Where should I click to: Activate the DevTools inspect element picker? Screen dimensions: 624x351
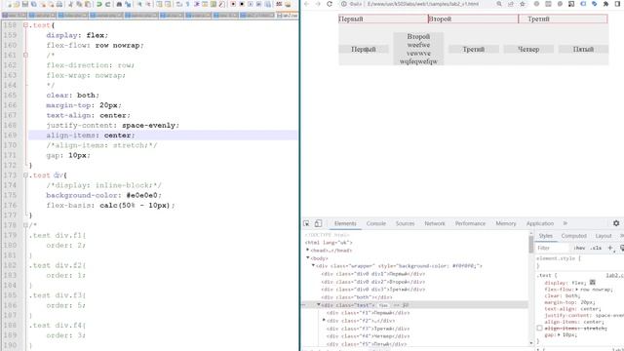[x=306, y=223]
